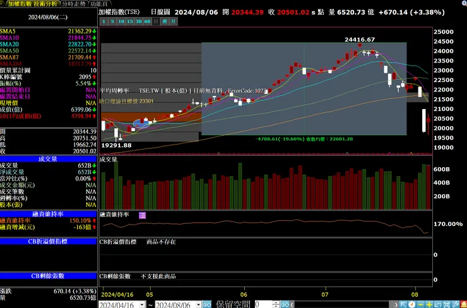Select the monthly 月 timeframe button
Viewport: 467px width, 308px height.
point(174,21)
